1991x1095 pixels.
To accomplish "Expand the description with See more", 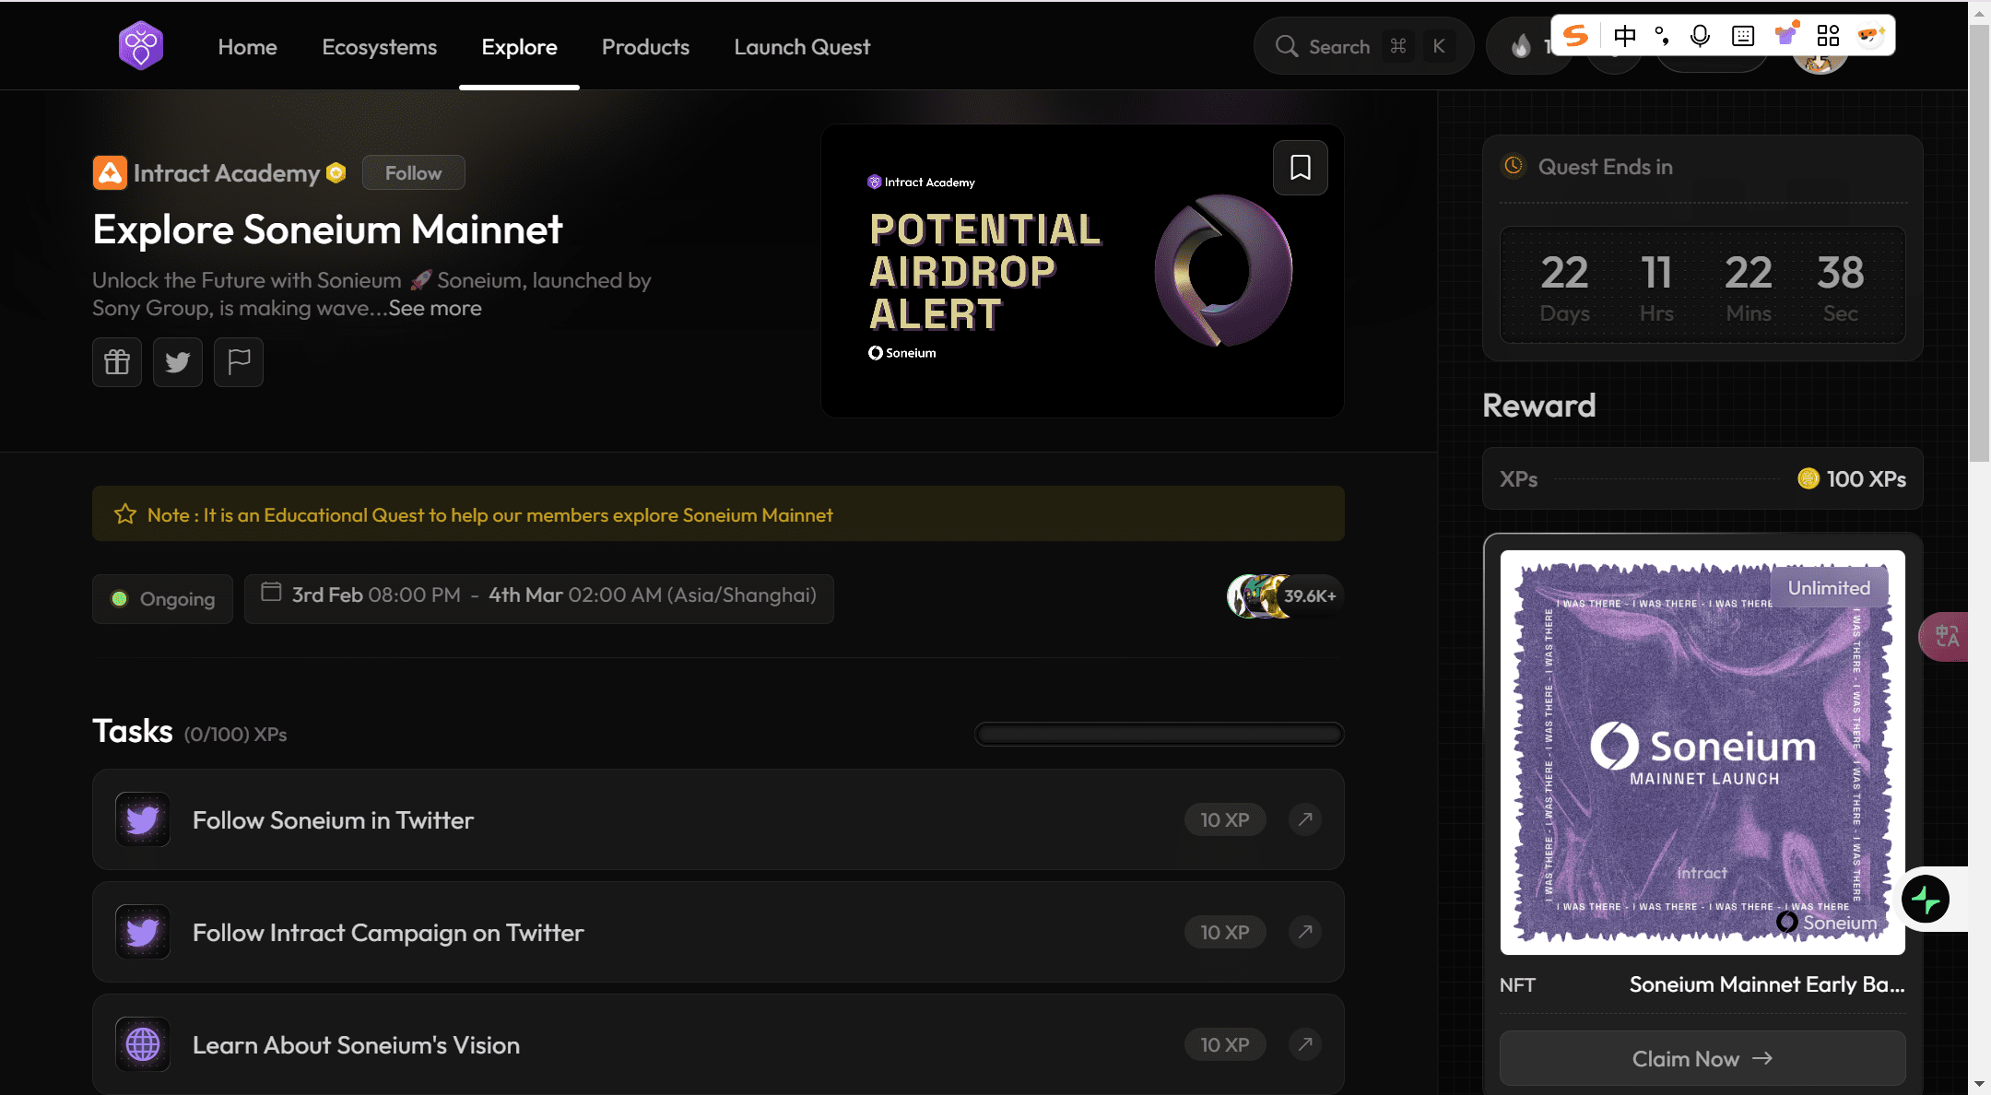I will pos(435,309).
